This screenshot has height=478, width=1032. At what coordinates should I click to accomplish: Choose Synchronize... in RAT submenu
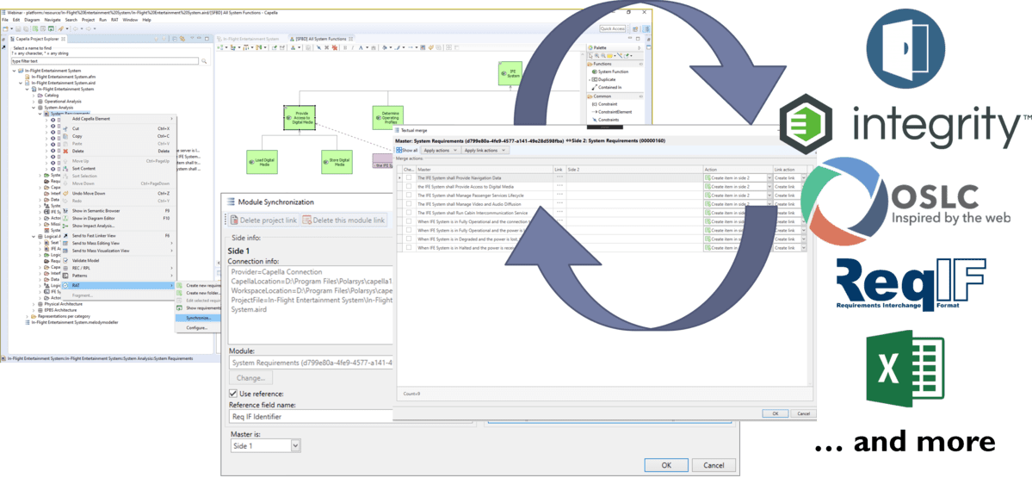pyautogui.click(x=198, y=317)
